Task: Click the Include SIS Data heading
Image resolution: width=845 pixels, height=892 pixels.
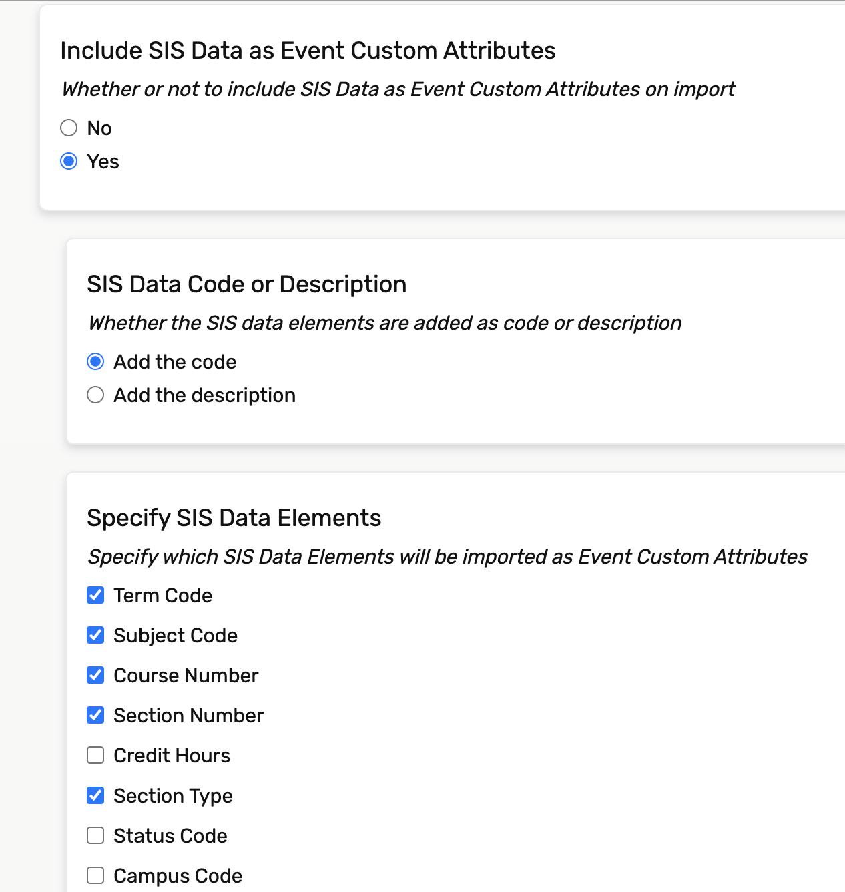Action: (308, 51)
